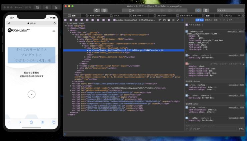Open the hamburger menu on Gaji-Labo site
The width and height of the screenshot is (247, 141).
coord(54,31)
